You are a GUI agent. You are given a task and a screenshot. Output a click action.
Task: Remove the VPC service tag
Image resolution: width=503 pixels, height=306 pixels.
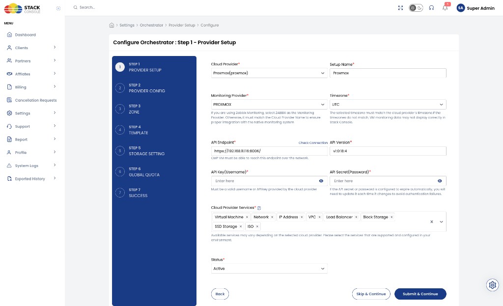[x=319, y=217]
